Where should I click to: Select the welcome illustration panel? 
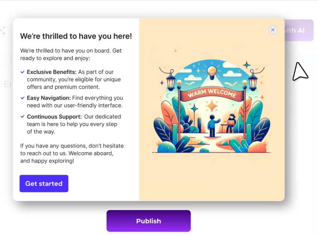tap(212, 109)
